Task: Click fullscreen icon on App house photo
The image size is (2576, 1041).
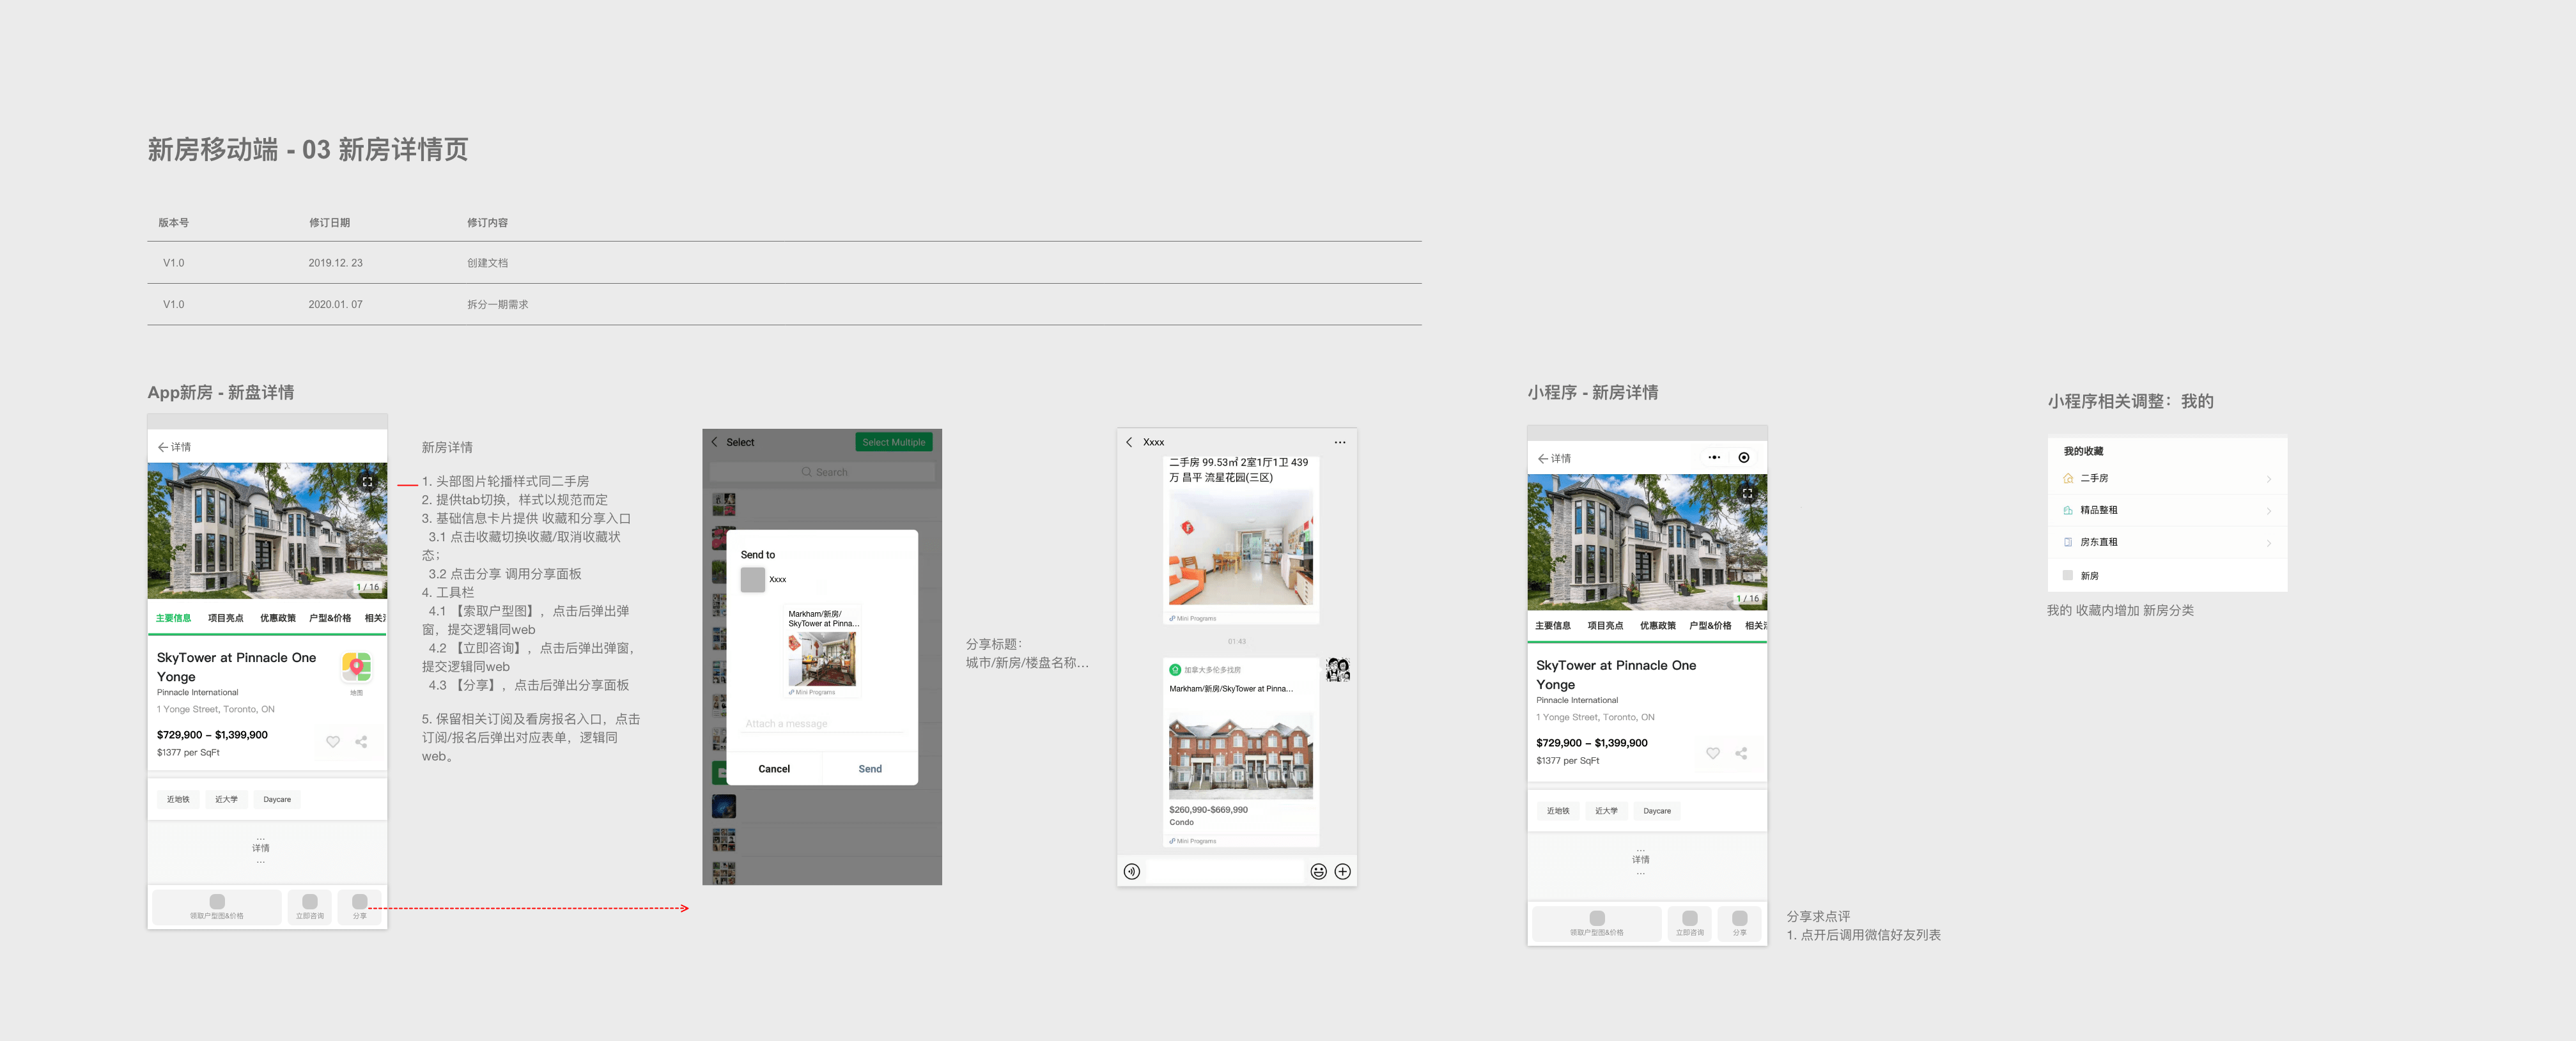Action: pos(367,482)
